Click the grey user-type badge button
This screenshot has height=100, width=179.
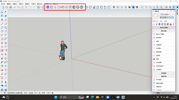click(163, 17)
